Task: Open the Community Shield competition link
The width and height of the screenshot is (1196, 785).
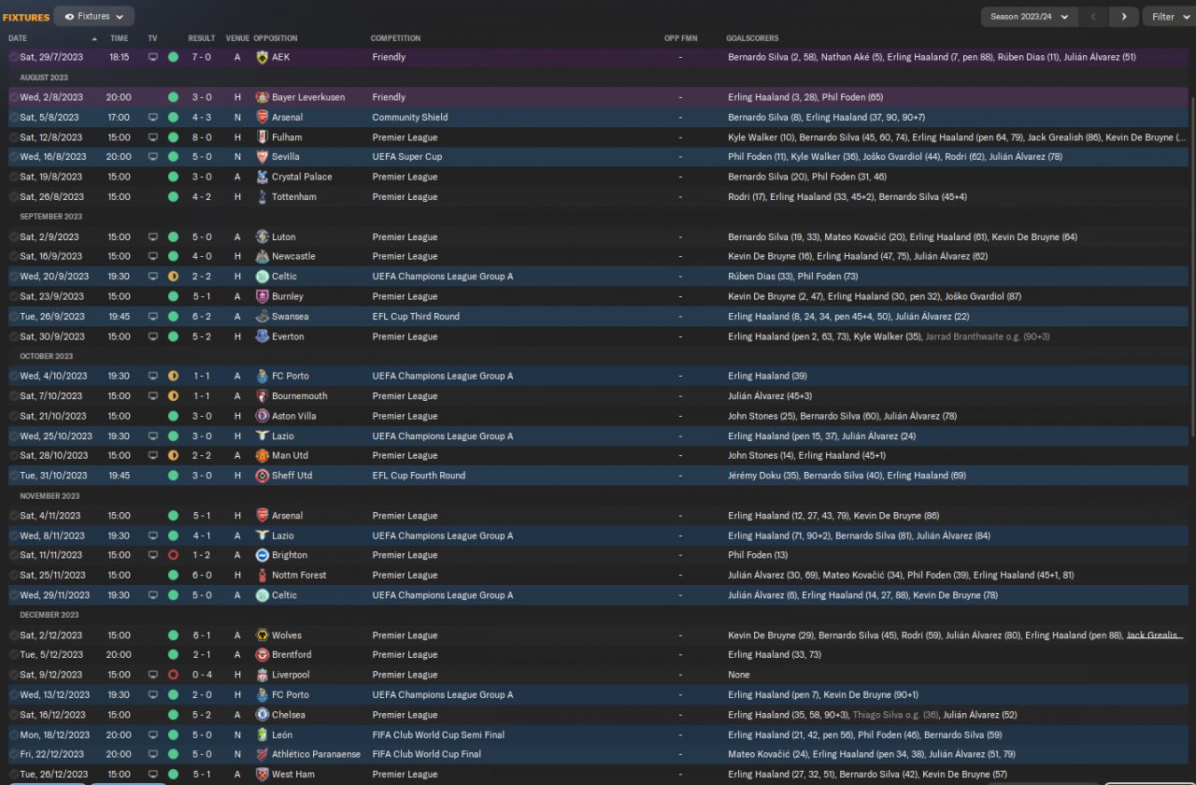Action: (410, 117)
